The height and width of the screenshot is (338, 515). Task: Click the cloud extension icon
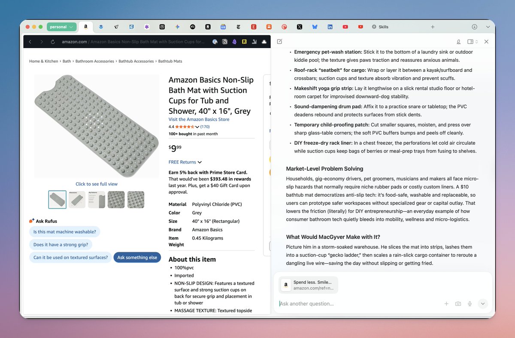[264, 42]
